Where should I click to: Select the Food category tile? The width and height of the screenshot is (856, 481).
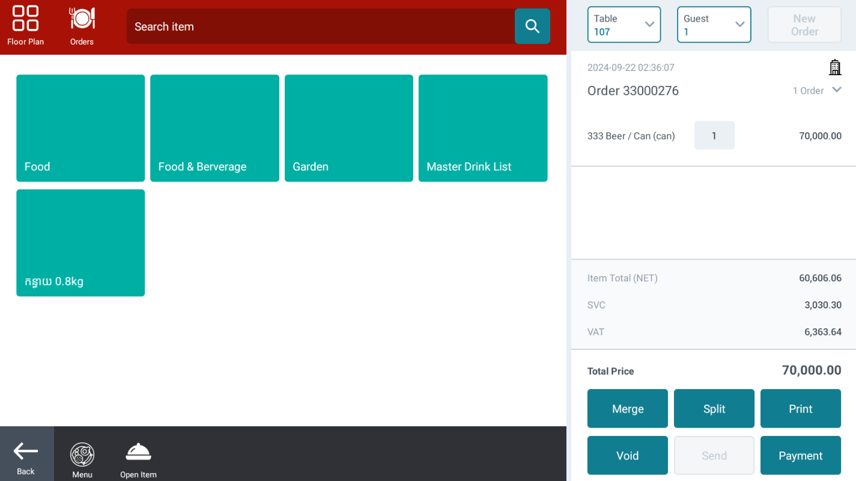click(80, 128)
